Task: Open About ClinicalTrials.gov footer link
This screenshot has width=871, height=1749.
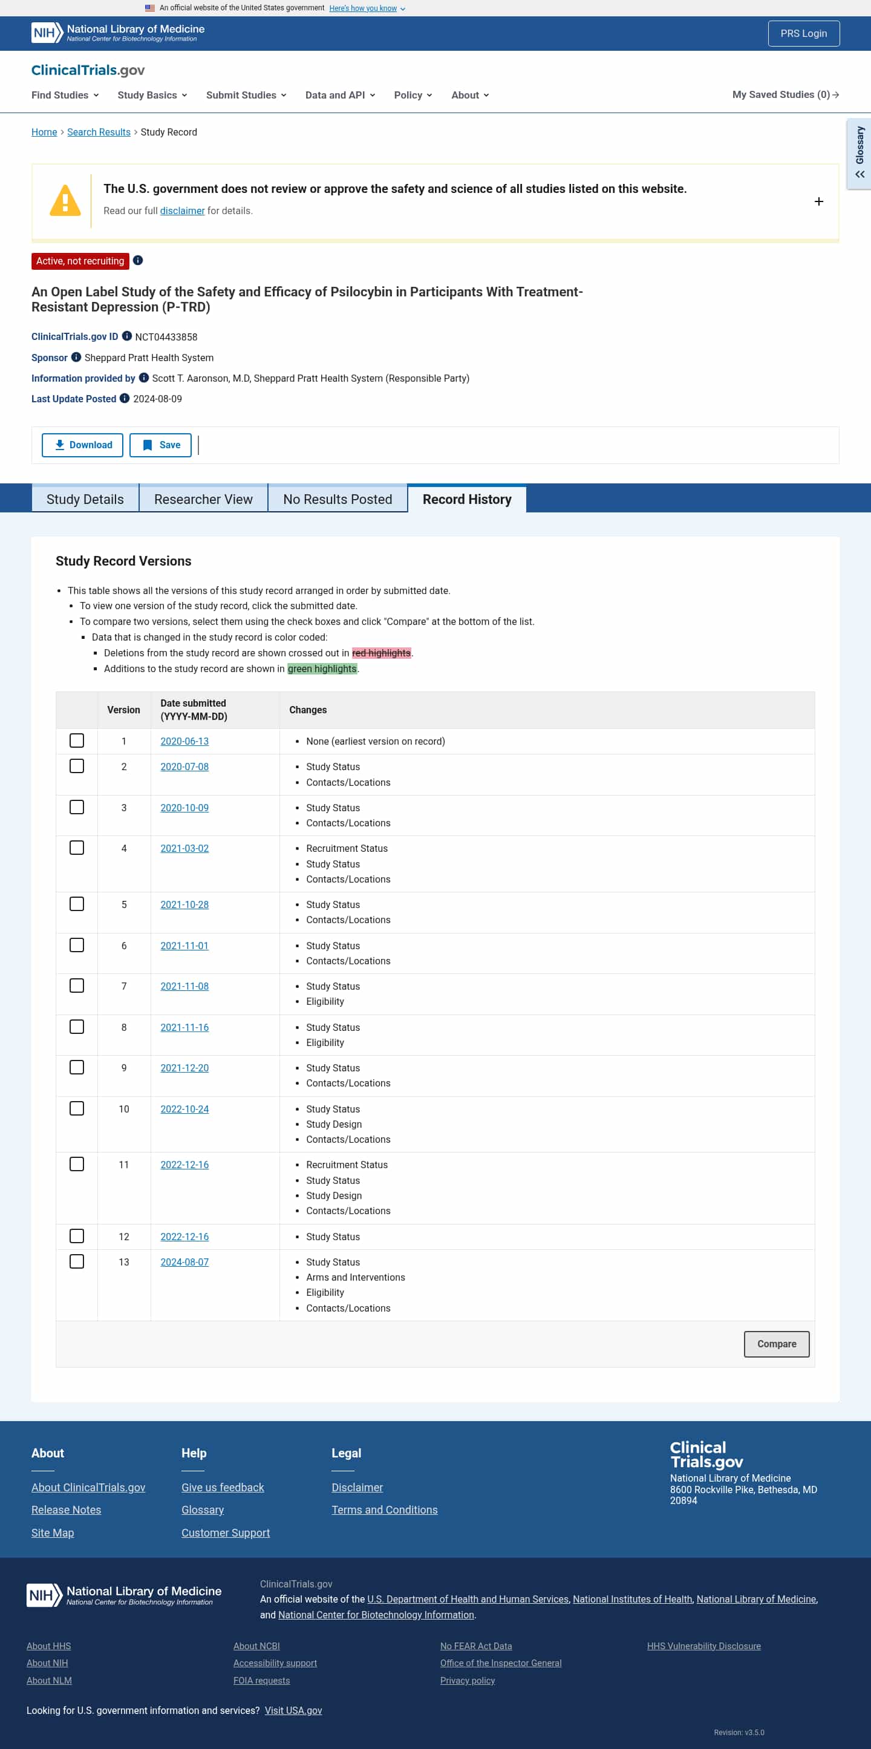Action: click(88, 1487)
